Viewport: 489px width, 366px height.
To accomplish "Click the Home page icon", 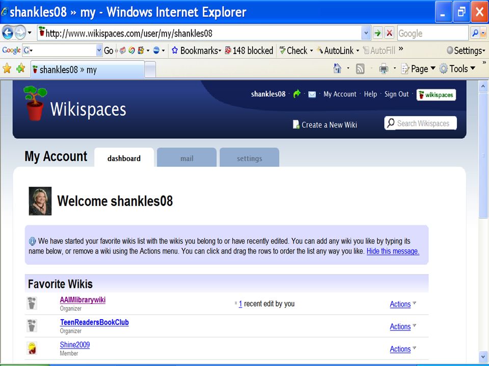I will click(x=337, y=69).
